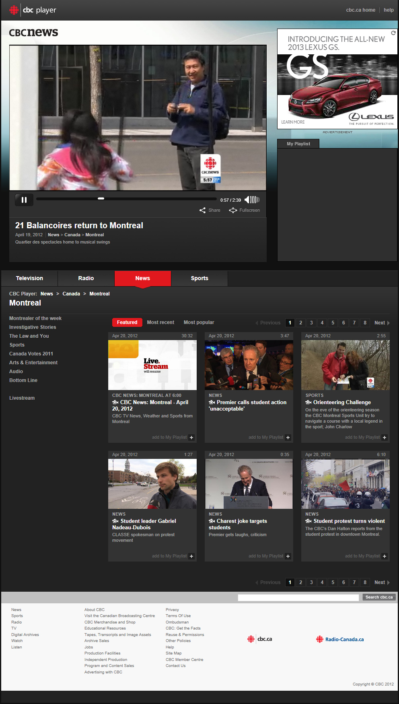The image size is (399, 704).
Task: Open the Student protest turns violent thumbnail
Action: (x=346, y=484)
